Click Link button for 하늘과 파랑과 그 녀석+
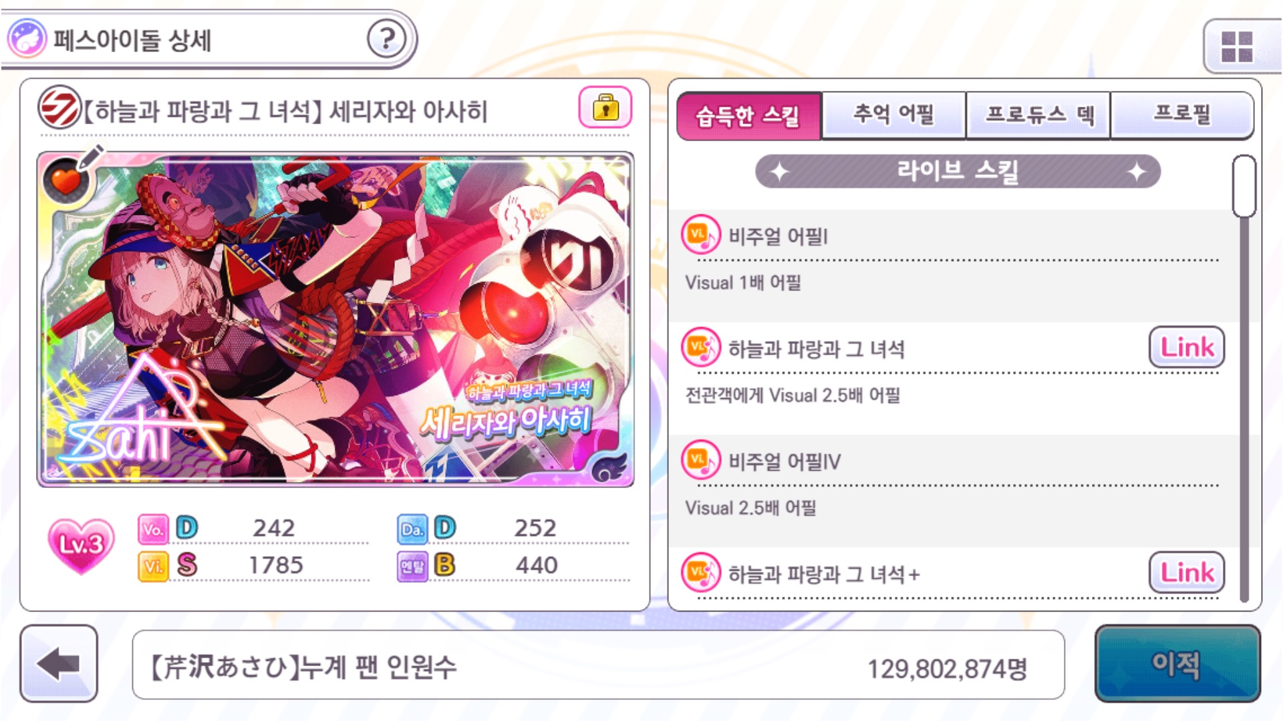Viewport: 1283px width, 721px height. click(x=1187, y=573)
